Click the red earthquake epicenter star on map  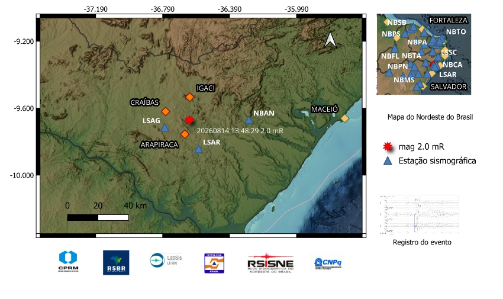(x=189, y=120)
